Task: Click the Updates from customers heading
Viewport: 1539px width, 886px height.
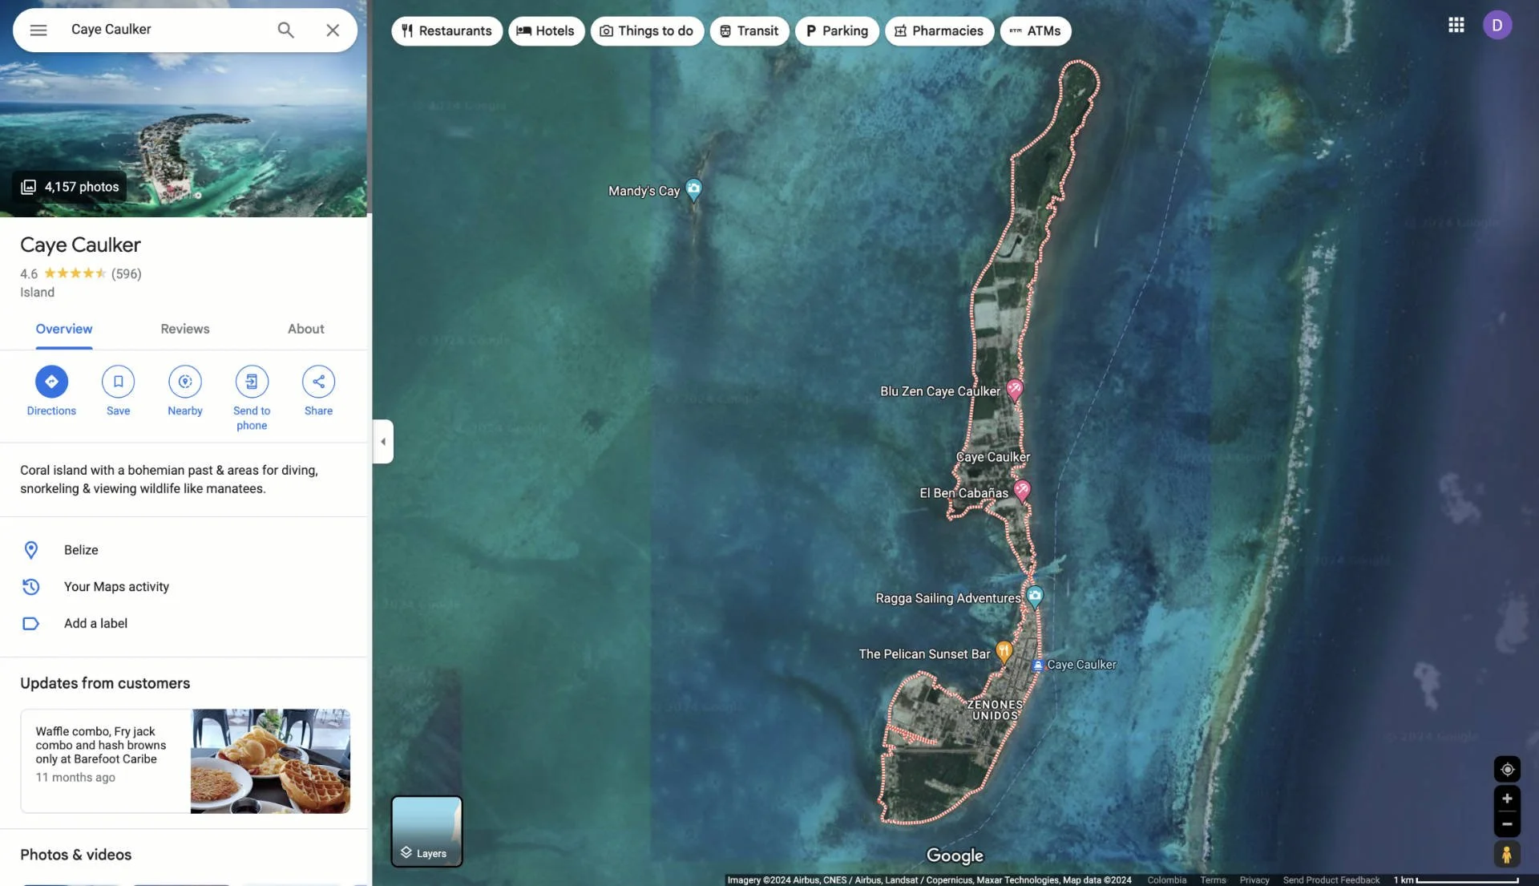Action: coord(105,683)
